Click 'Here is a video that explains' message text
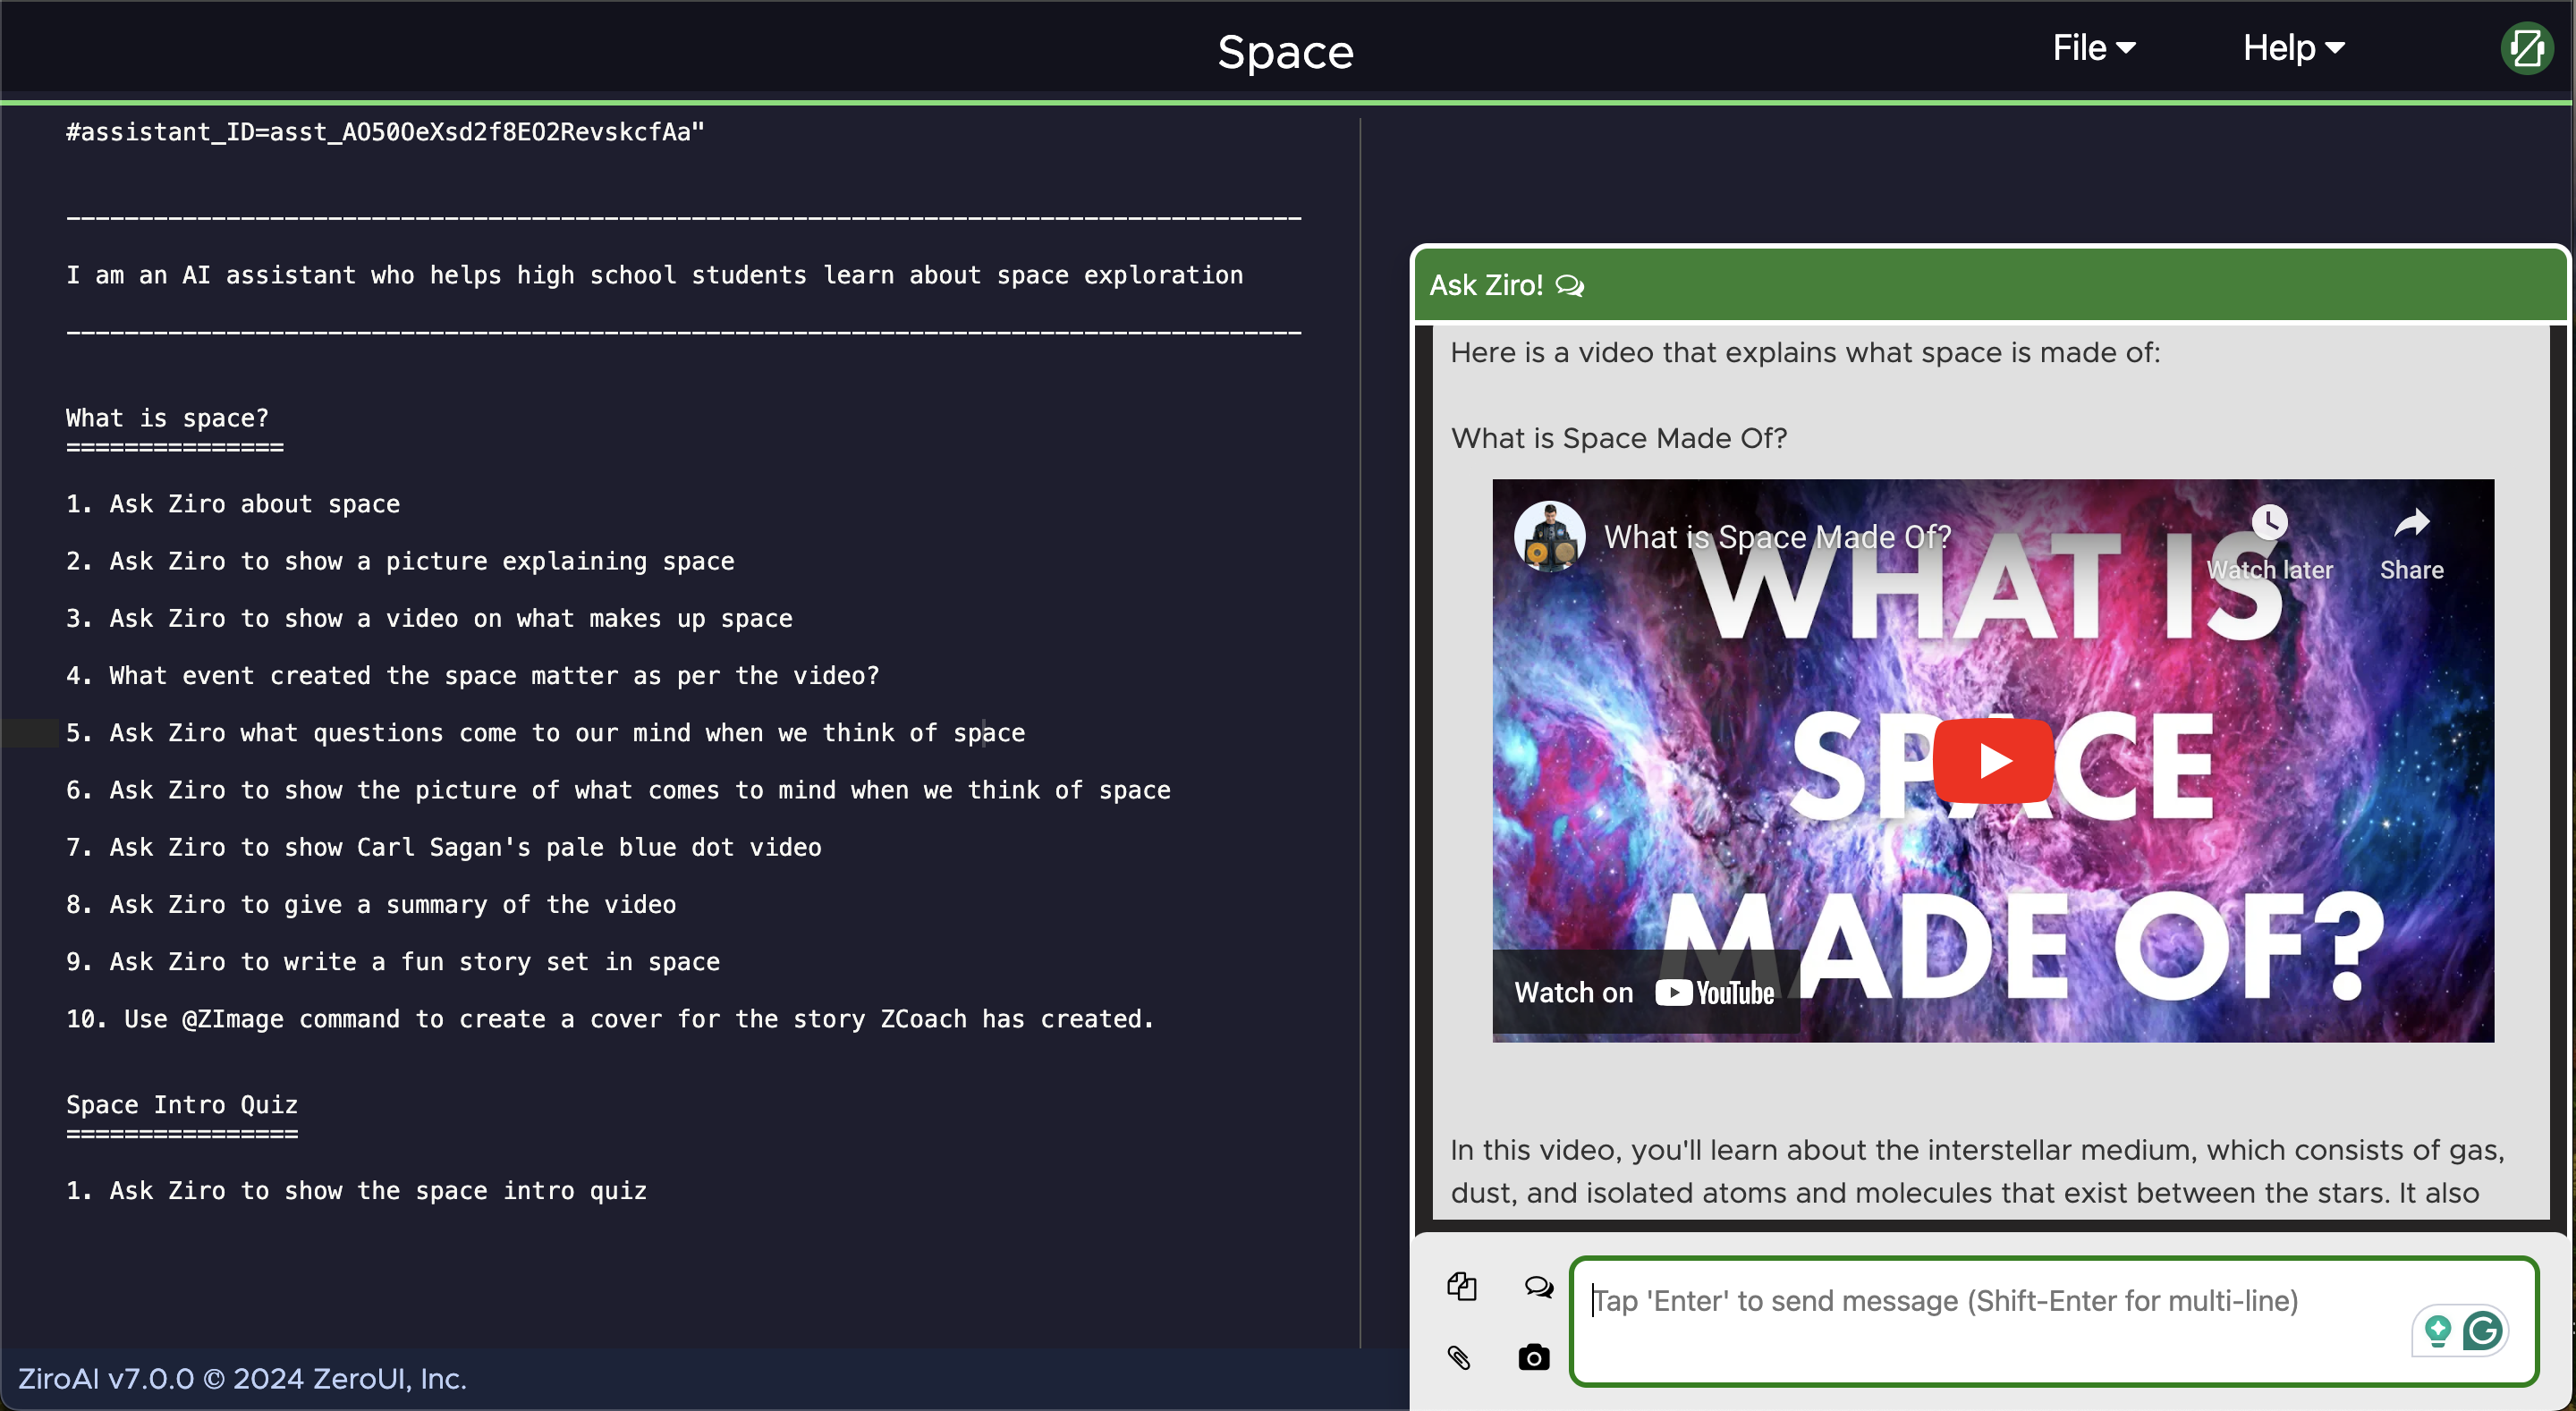Viewport: 2576px width, 1411px height. 1805,353
